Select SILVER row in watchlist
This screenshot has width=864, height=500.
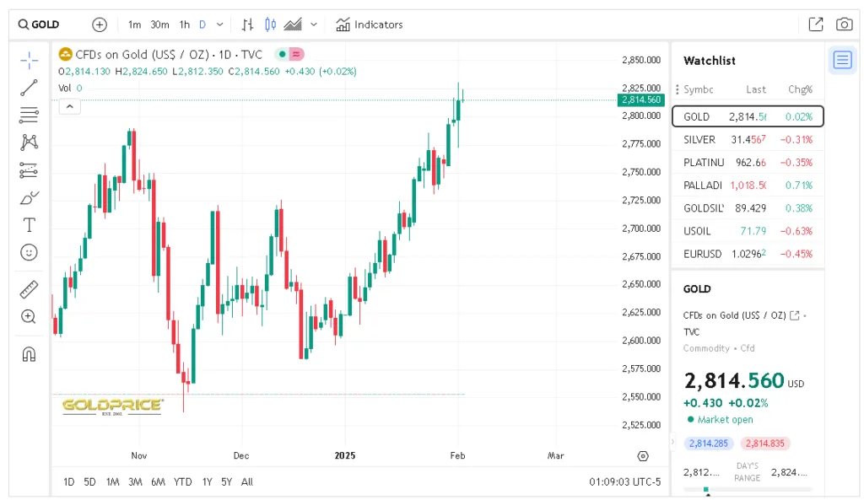coord(748,140)
